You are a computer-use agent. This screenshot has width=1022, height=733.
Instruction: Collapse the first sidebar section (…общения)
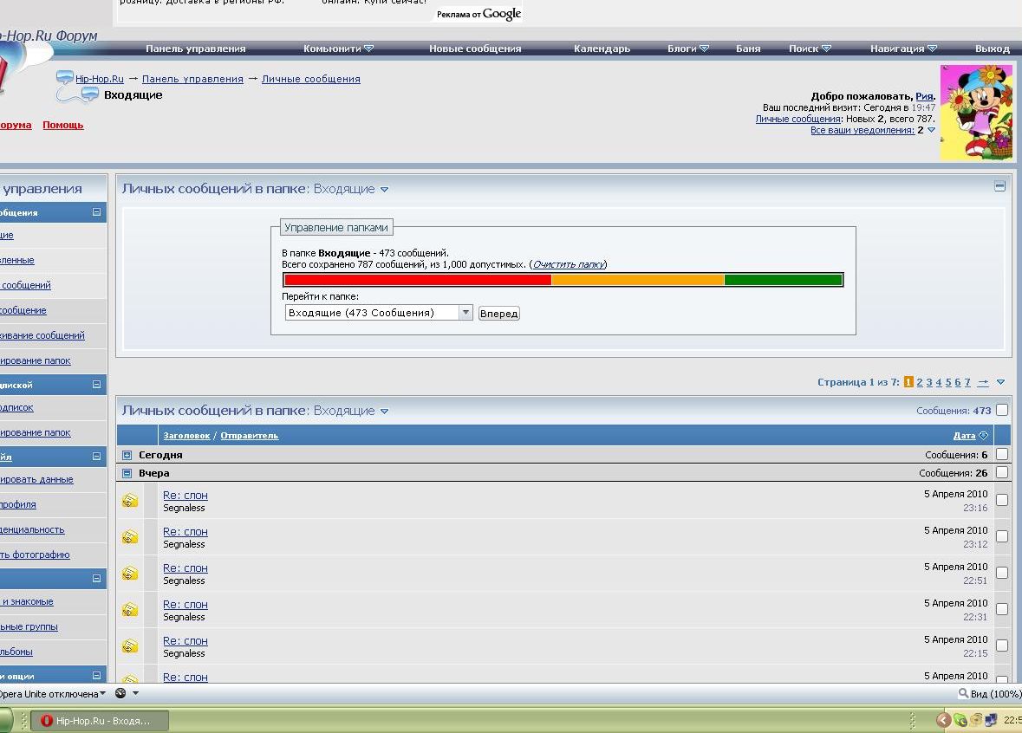point(96,211)
